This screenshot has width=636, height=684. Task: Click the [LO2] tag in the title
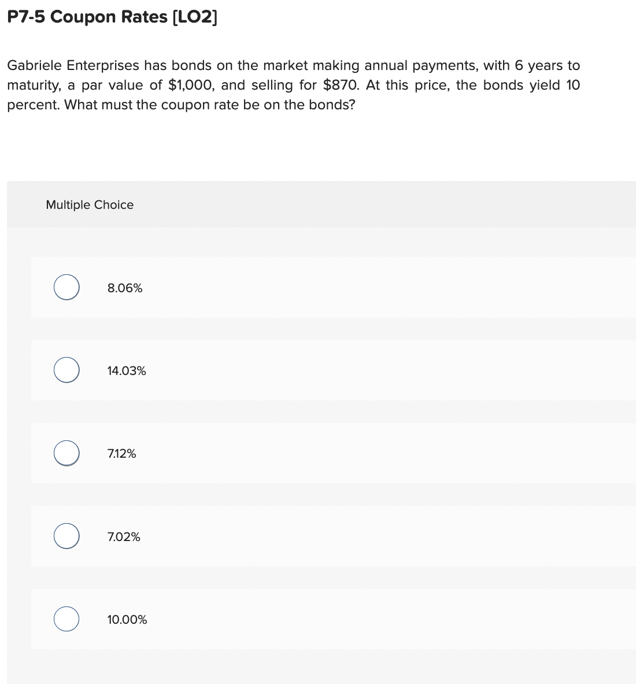tap(195, 17)
